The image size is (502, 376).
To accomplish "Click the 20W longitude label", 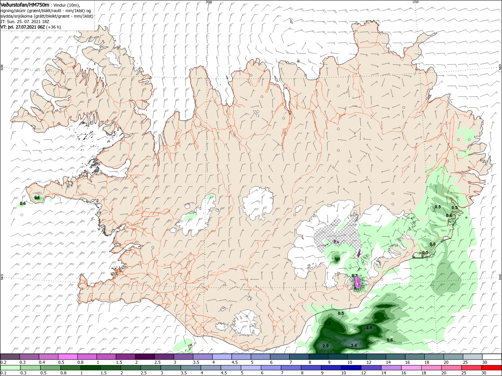I will 209,2.
